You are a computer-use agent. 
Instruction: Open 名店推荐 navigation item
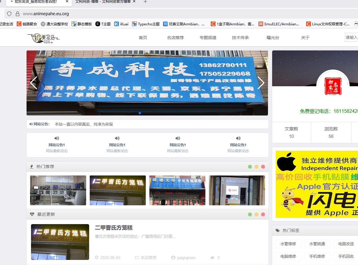pos(175,38)
